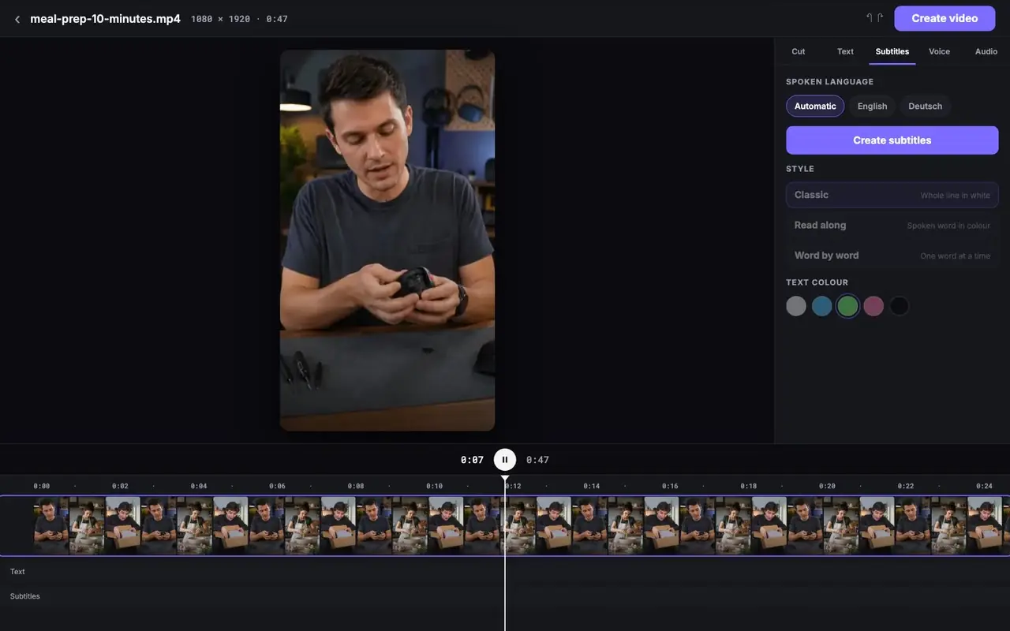The width and height of the screenshot is (1010, 631).
Task: Pick the grey text colour swatch
Action: (x=796, y=306)
